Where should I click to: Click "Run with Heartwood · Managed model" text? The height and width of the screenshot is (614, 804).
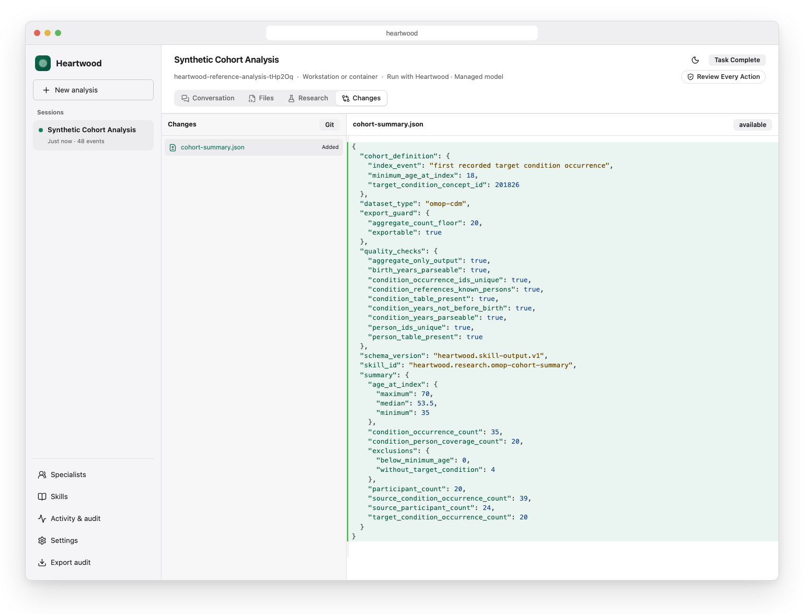coord(445,77)
